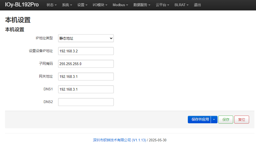Click into the DNS1 field

pos(86,89)
